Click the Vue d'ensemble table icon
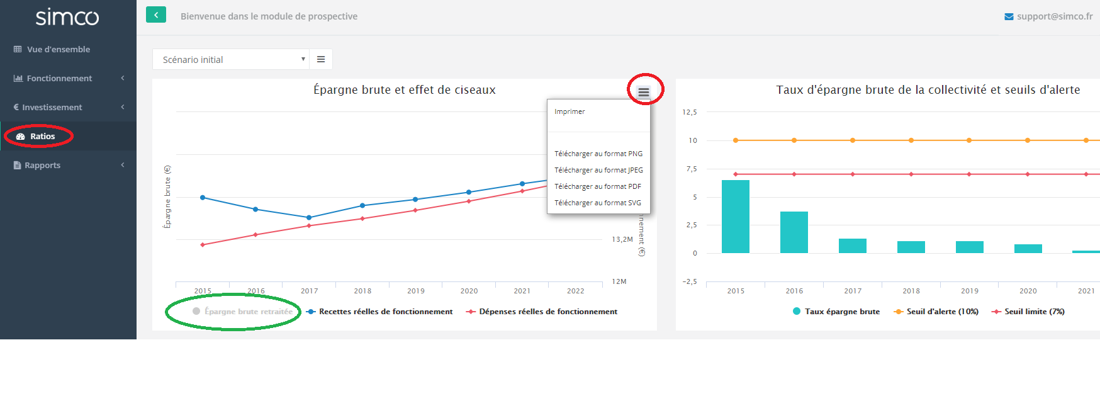This screenshot has width=1100, height=408. [x=18, y=49]
